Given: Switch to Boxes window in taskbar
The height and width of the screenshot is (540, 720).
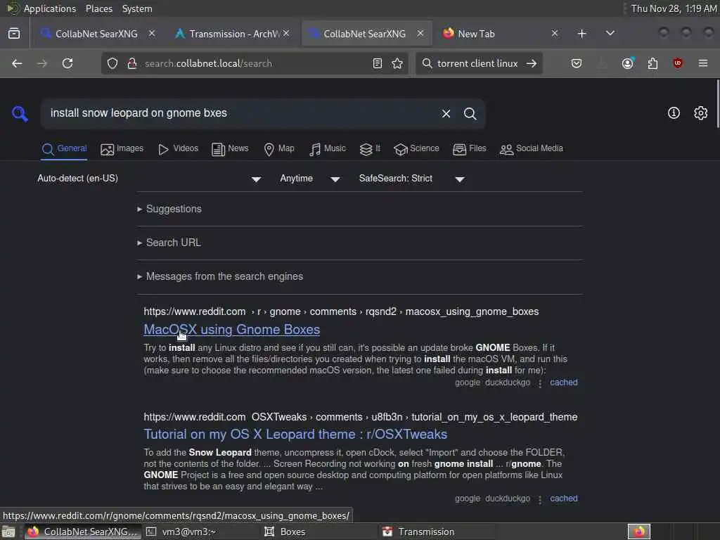Looking at the screenshot, I should (292, 532).
